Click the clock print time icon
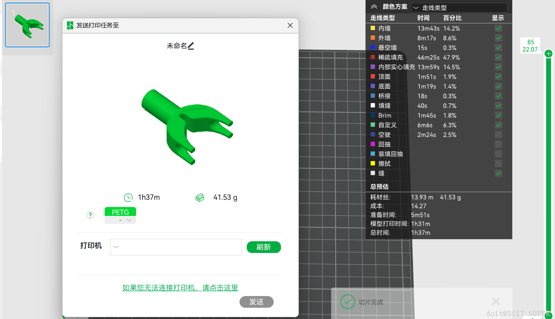555x319 pixels. coord(128,197)
